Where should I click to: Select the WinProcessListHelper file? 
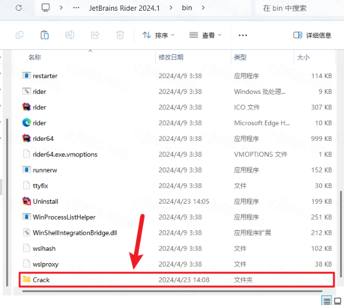click(x=64, y=217)
